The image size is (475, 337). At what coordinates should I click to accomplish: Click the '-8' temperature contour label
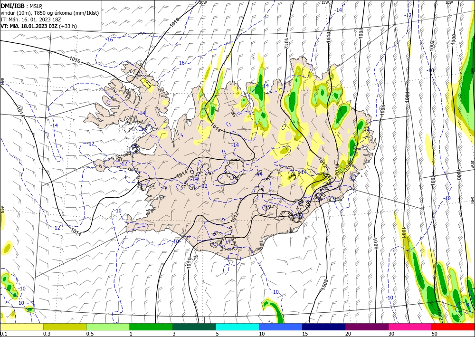click(466, 304)
